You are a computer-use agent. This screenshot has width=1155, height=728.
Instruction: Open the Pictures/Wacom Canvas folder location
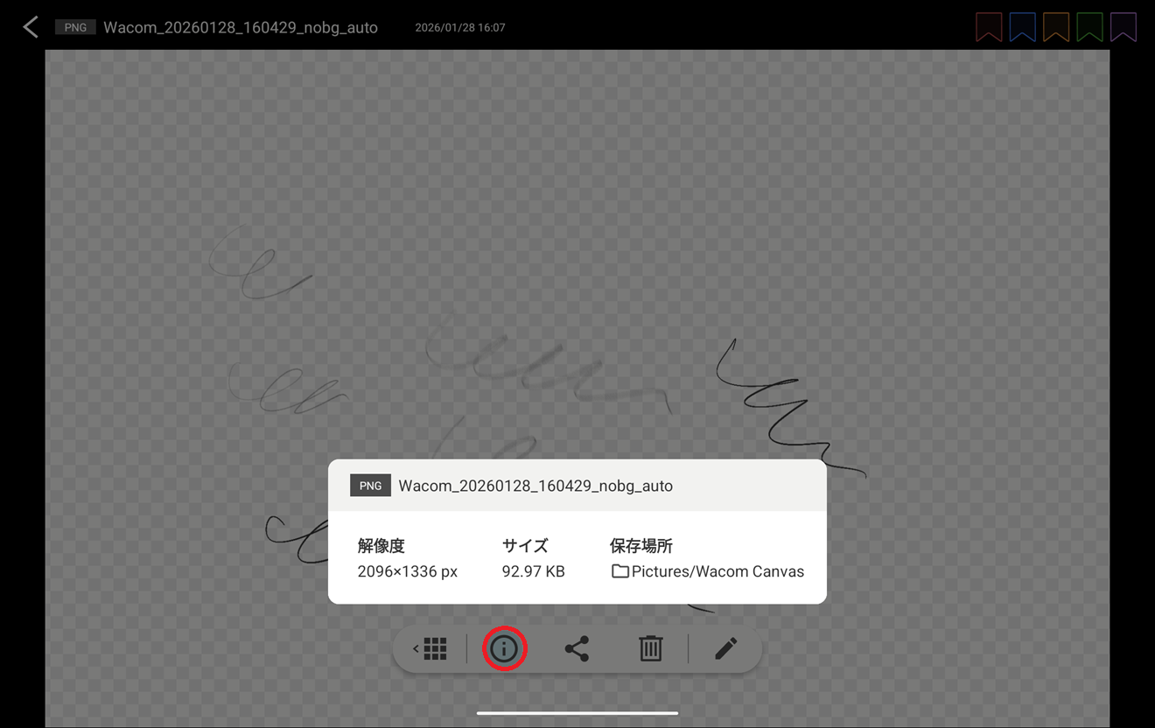708,571
